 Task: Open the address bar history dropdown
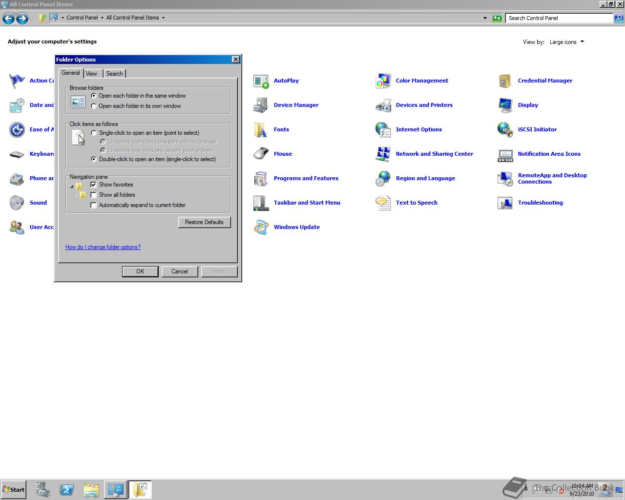pos(485,18)
